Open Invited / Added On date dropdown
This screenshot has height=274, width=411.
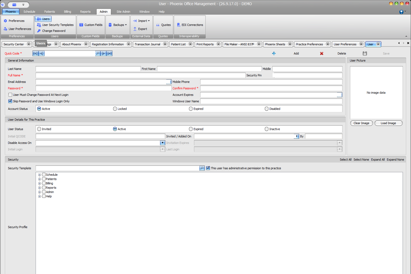[x=297, y=136]
